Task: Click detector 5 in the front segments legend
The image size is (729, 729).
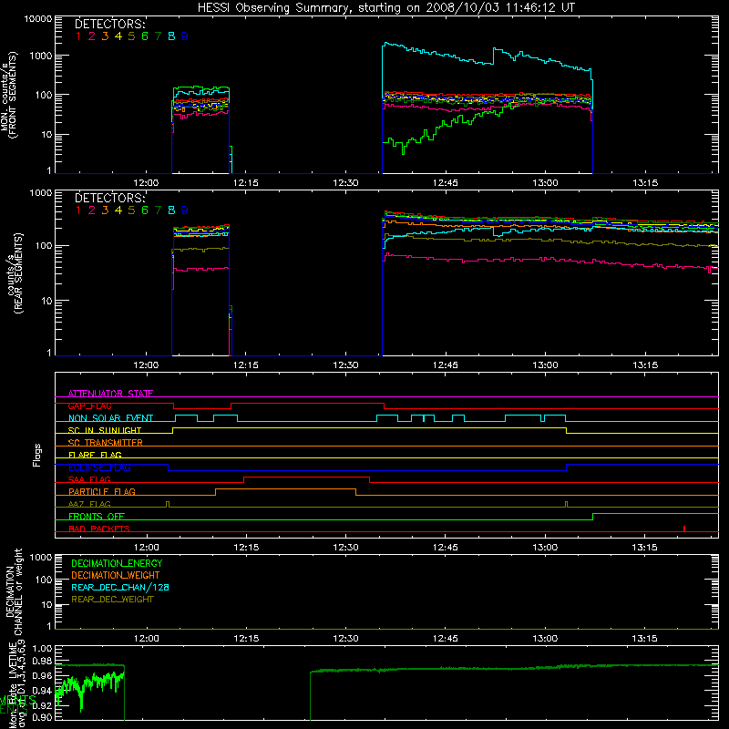Action: (x=131, y=36)
